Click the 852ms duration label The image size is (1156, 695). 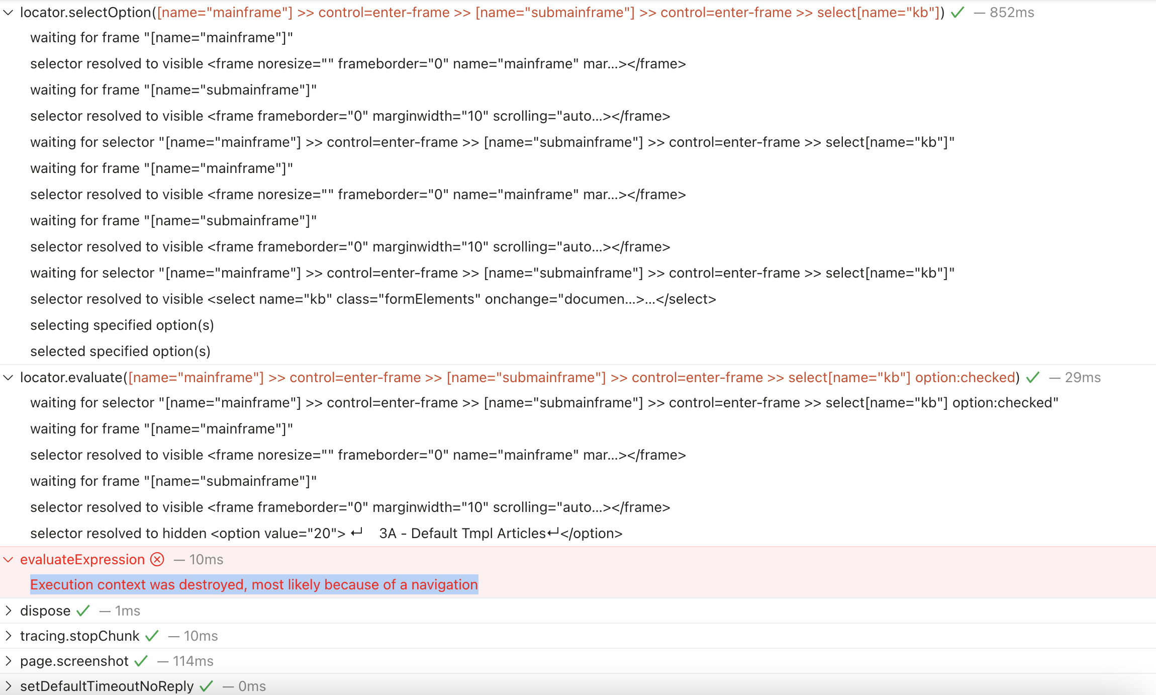click(x=1011, y=12)
